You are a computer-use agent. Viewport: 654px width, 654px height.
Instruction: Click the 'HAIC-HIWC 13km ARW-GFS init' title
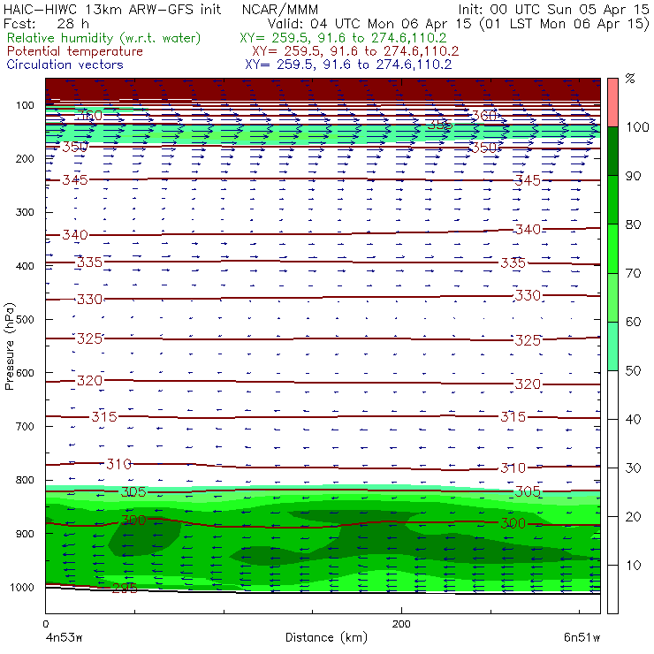click(x=111, y=10)
